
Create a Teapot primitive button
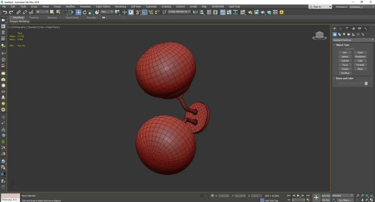click(x=345, y=69)
